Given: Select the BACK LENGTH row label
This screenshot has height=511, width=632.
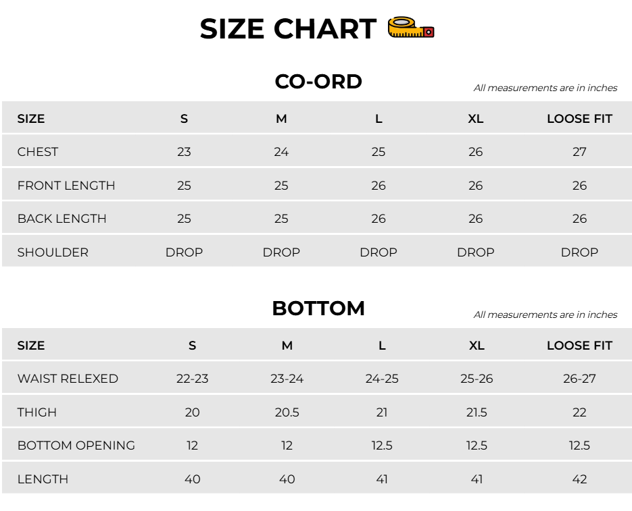Looking at the screenshot, I should (62, 219).
